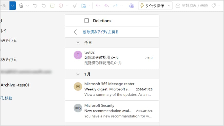
Task: Select the Archive -test01 folder
Action: (x=15, y=85)
